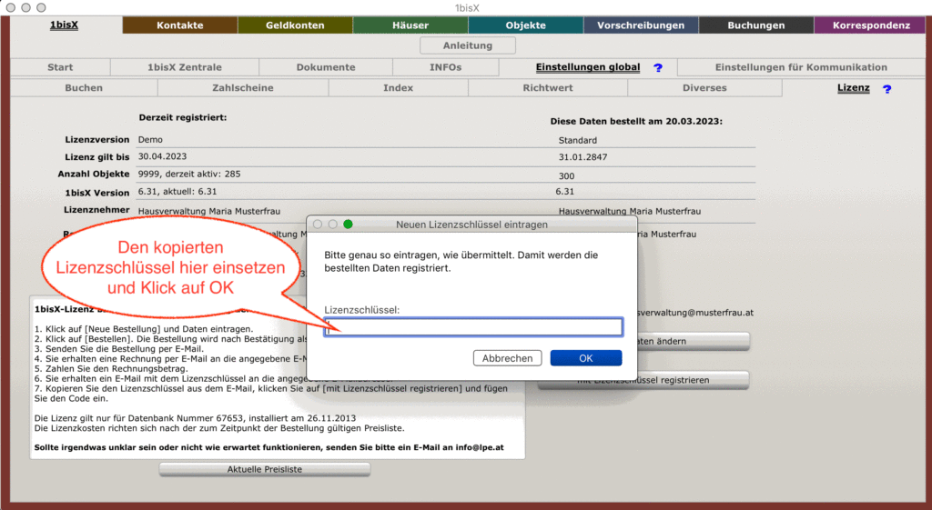
Task: Click the Anleitung button
Action: point(468,45)
